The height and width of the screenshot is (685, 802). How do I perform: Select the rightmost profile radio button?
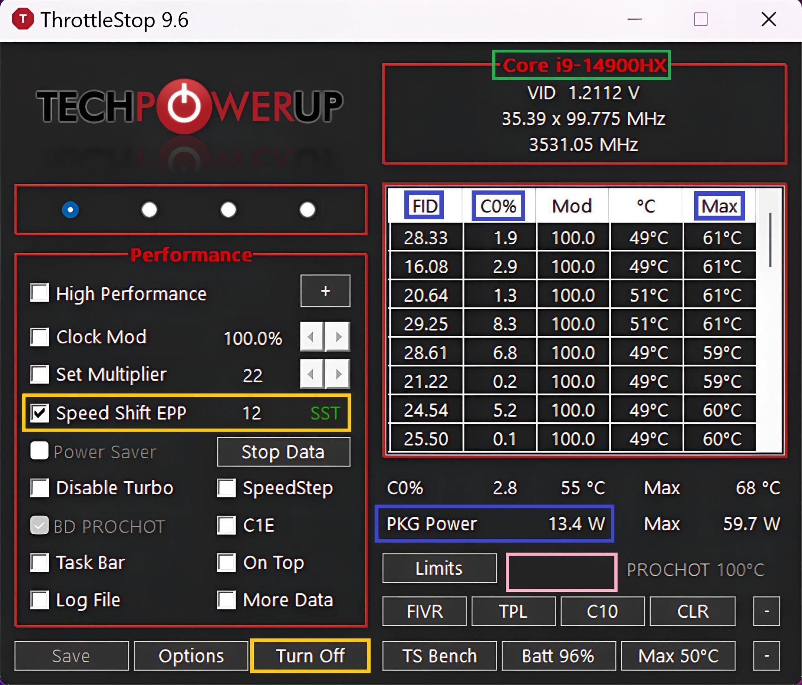[307, 210]
